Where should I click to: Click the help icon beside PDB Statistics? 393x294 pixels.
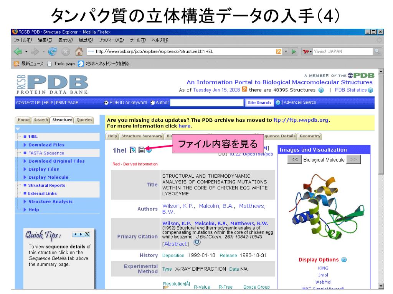(370, 90)
